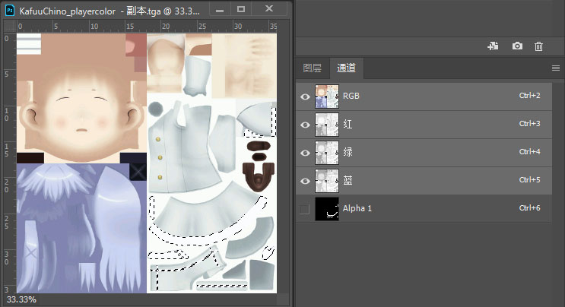Click the trash delete icon
This screenshot has width=565, height=307.
click(538, 46)
